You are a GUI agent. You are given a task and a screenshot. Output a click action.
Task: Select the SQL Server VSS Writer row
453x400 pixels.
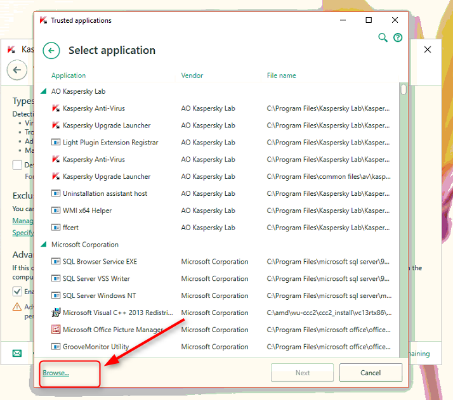[x=217, y=278]
